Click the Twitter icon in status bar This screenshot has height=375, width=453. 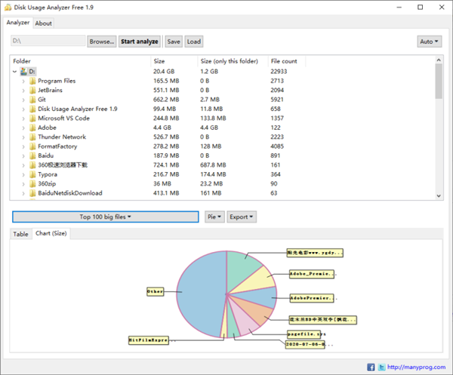(382, 367)
